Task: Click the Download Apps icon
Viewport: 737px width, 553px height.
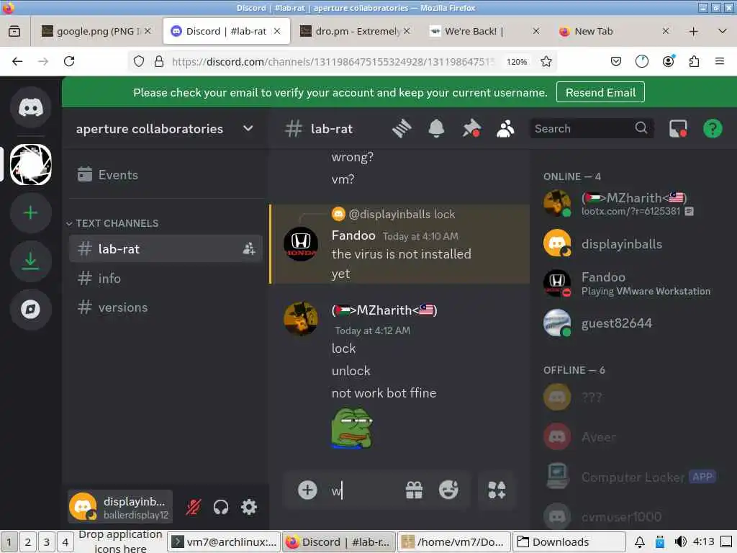Action: [30, 261]
